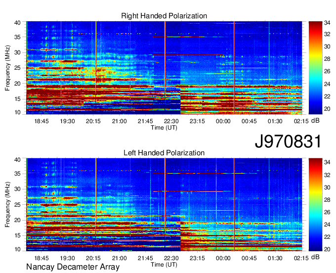Click 01:30 tick under Left Handed plot
The width and height of the screenshot is (336, 273).
coord(275,259)
